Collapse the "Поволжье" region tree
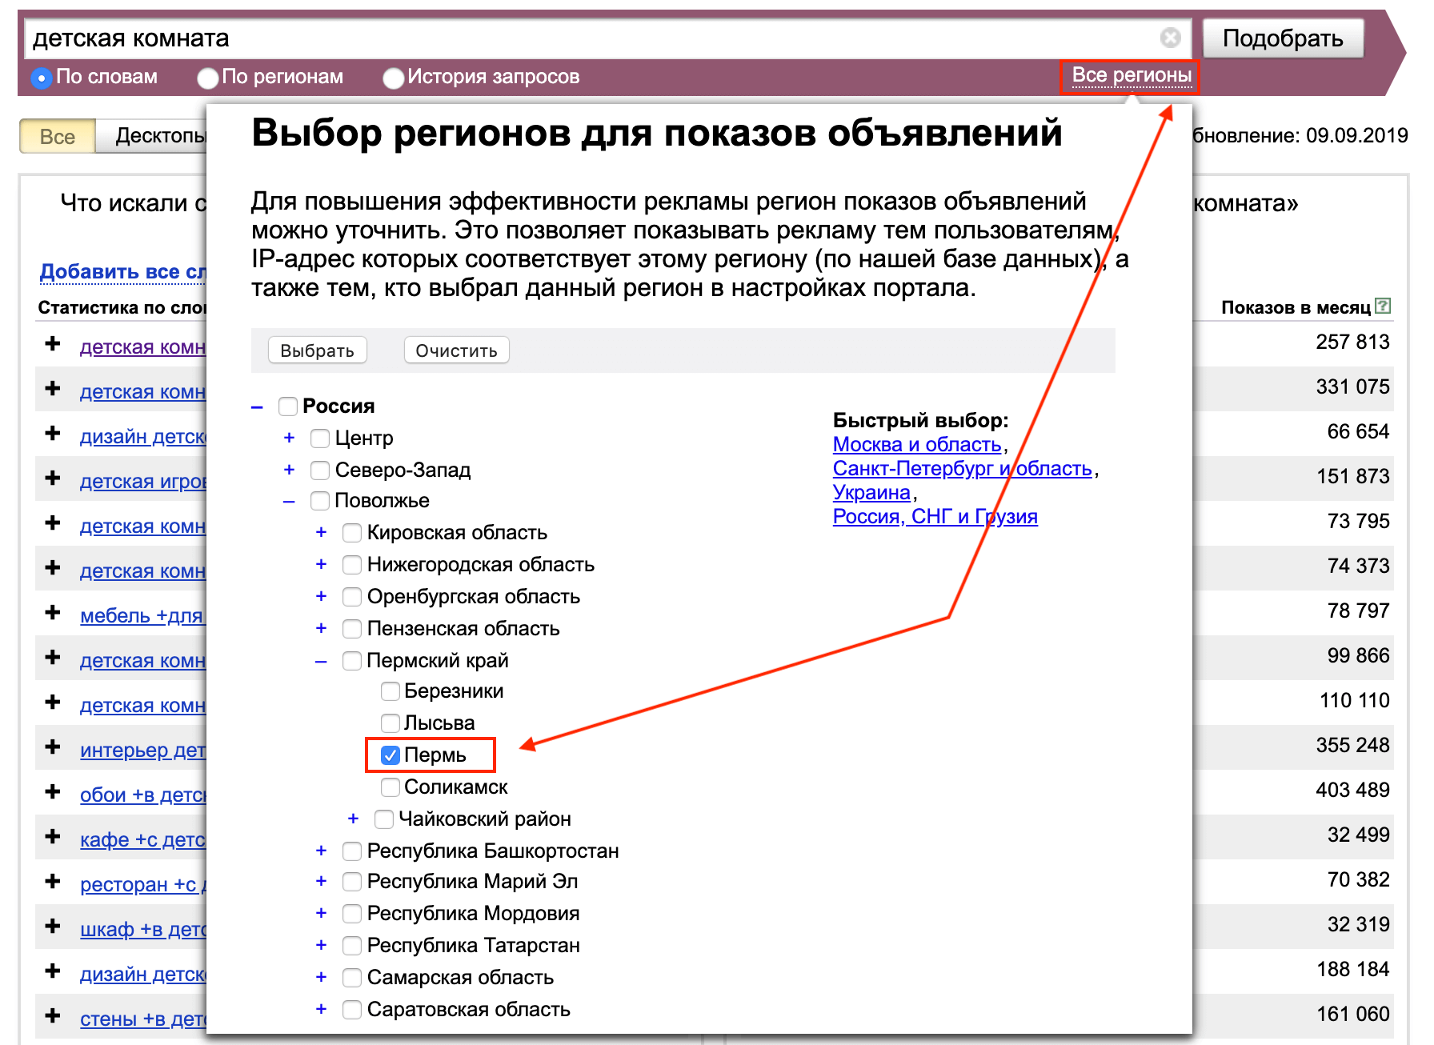Viewport: 1434px width, 1045px height. point(287,500)
